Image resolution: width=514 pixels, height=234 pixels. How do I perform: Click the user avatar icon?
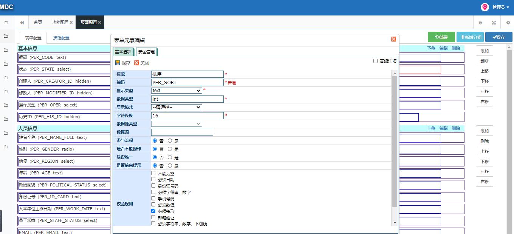[485, 7]
